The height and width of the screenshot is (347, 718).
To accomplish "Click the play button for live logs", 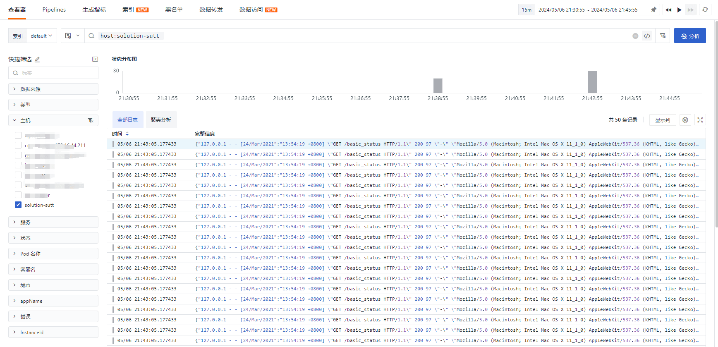I will [679, 10].
